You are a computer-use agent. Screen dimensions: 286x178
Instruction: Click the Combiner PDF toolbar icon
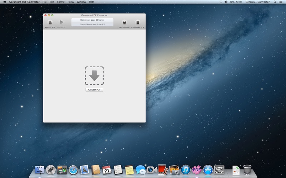click(x=138, y=22)
